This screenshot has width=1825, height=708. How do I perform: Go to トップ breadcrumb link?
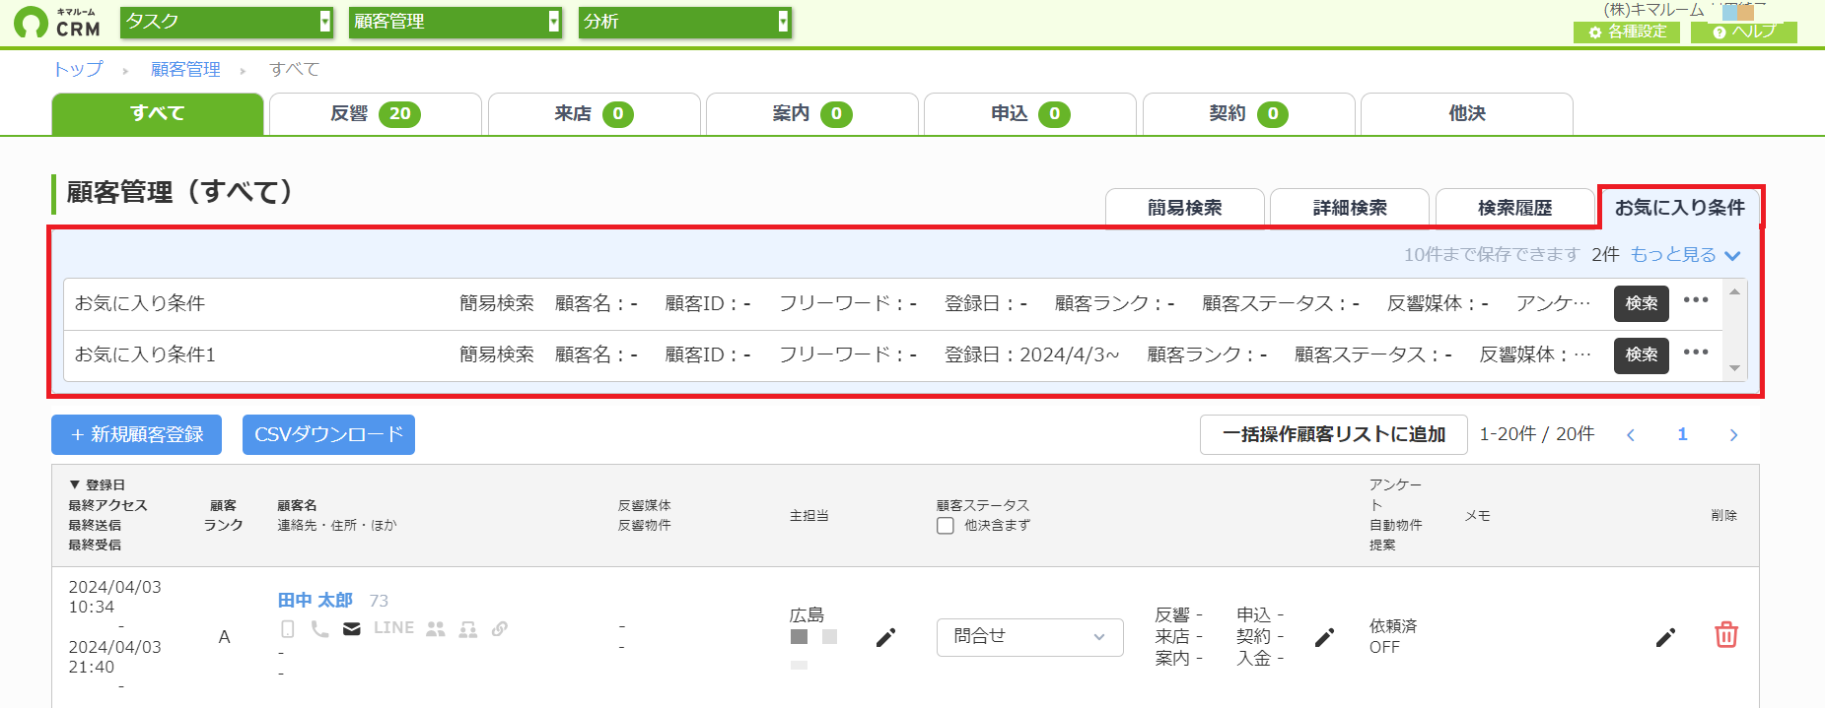click(78, 69)
